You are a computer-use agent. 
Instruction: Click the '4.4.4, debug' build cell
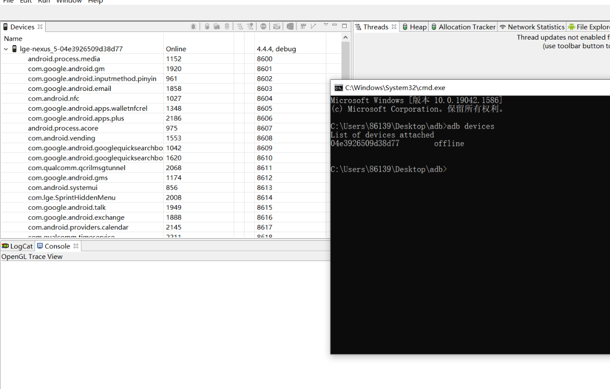pyautogui.click(x=276, y=49)
